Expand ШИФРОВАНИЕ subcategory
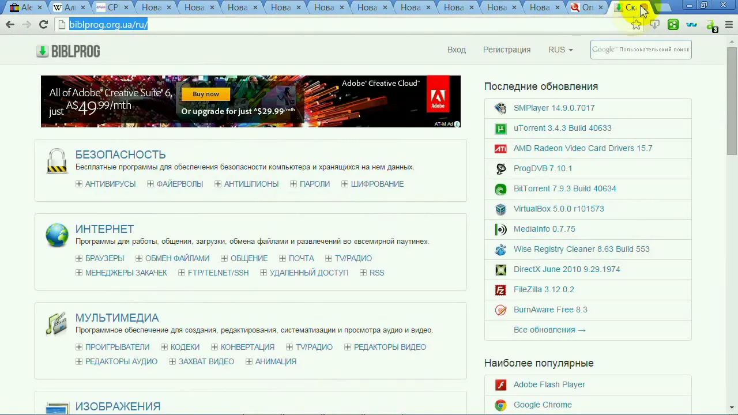The width and height of the screenshot is (738, 415). (345, 184)
